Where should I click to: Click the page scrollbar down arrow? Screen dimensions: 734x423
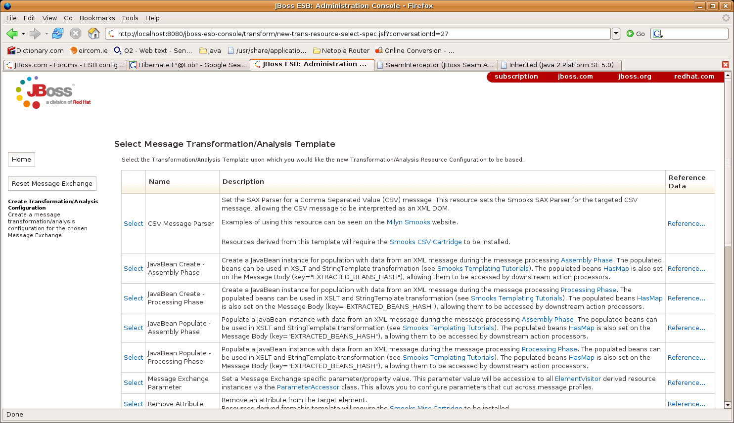coord(728,405)
